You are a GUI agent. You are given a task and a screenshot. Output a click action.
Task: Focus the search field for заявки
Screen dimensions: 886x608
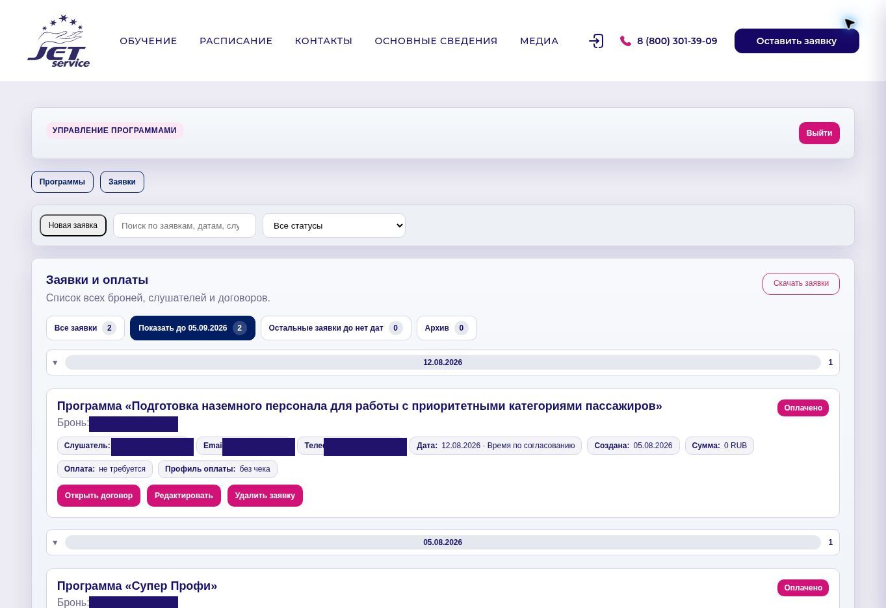185,225
